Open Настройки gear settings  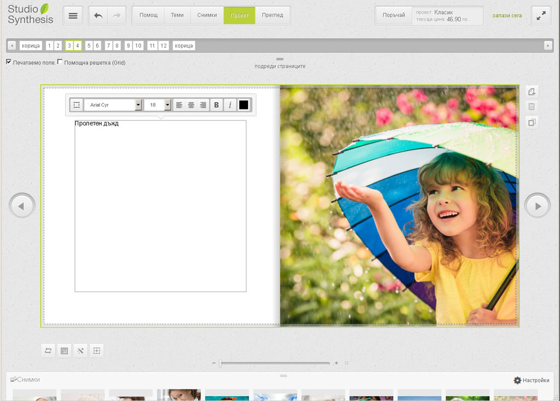point(531,380)
